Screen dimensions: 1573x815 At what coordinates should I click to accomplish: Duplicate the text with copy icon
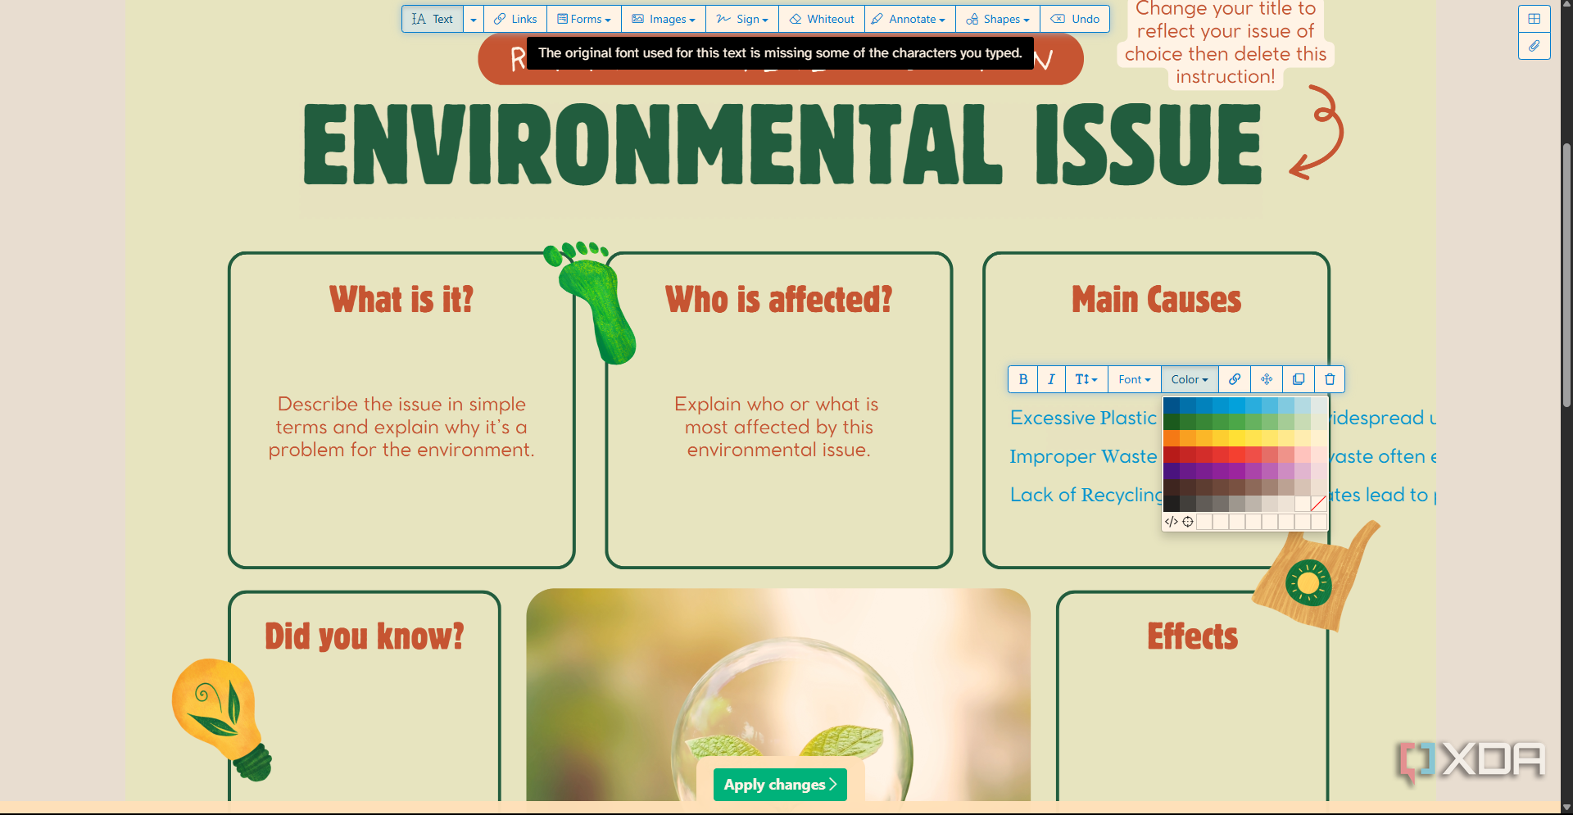[x=1299, y=379]
